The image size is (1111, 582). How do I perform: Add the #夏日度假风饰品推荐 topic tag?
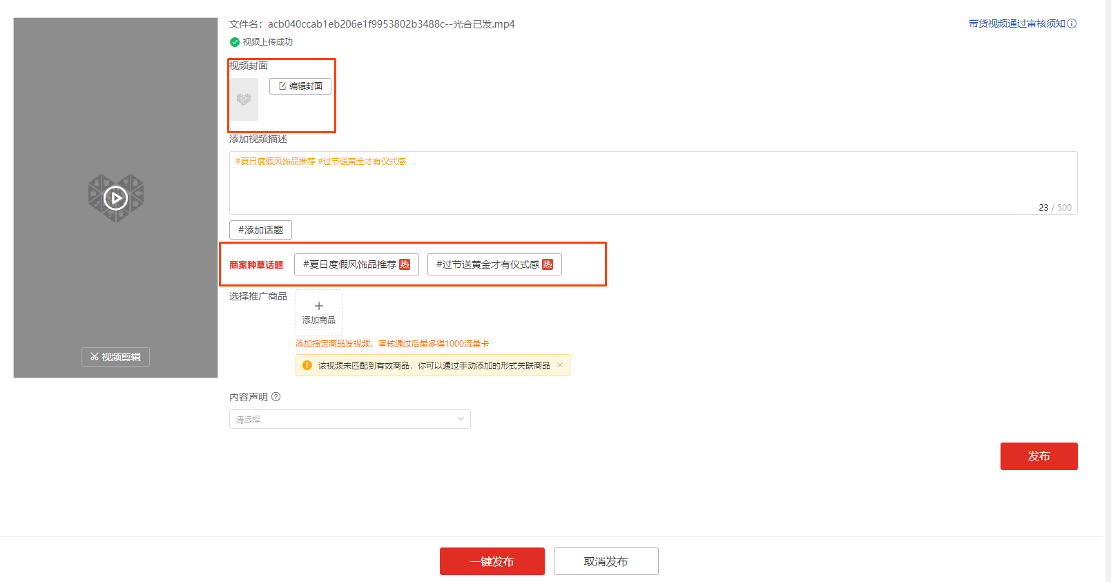tap(349, 264)
